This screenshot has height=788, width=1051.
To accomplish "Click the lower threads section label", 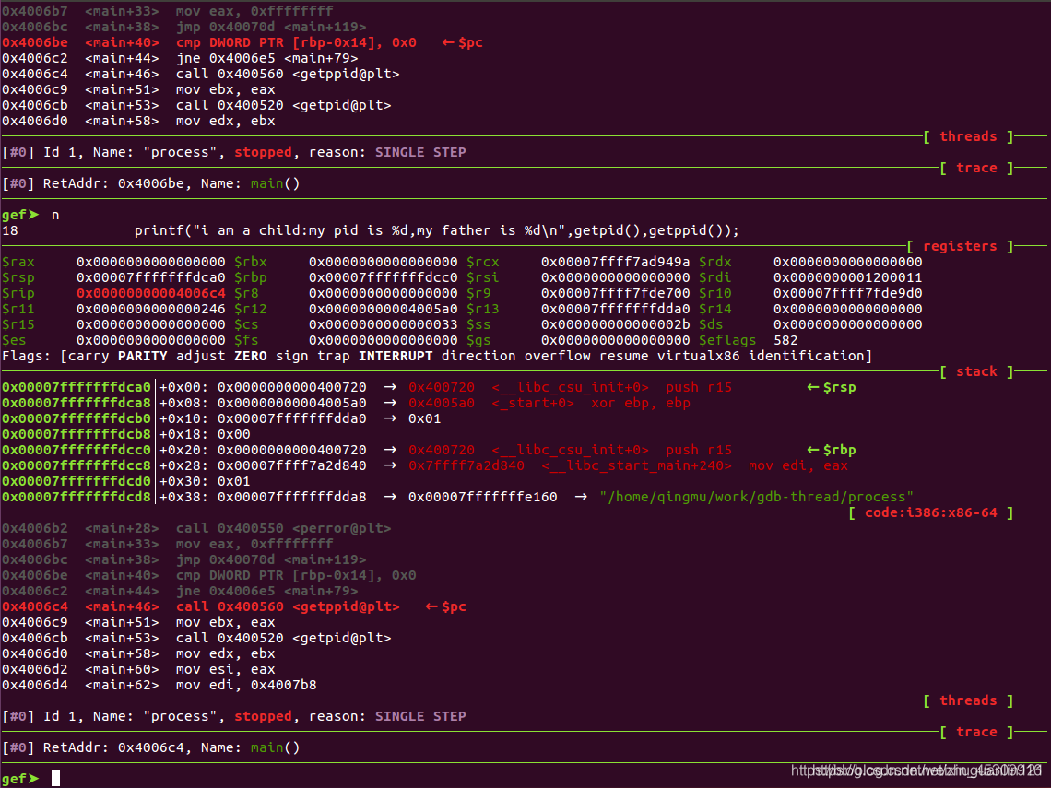I will coord(968,700).
